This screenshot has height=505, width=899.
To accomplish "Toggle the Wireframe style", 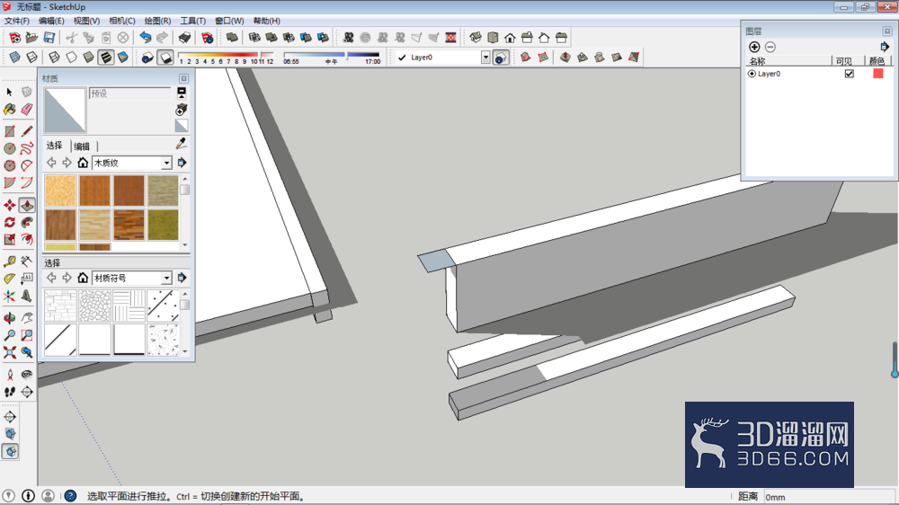I will (54, 58).
